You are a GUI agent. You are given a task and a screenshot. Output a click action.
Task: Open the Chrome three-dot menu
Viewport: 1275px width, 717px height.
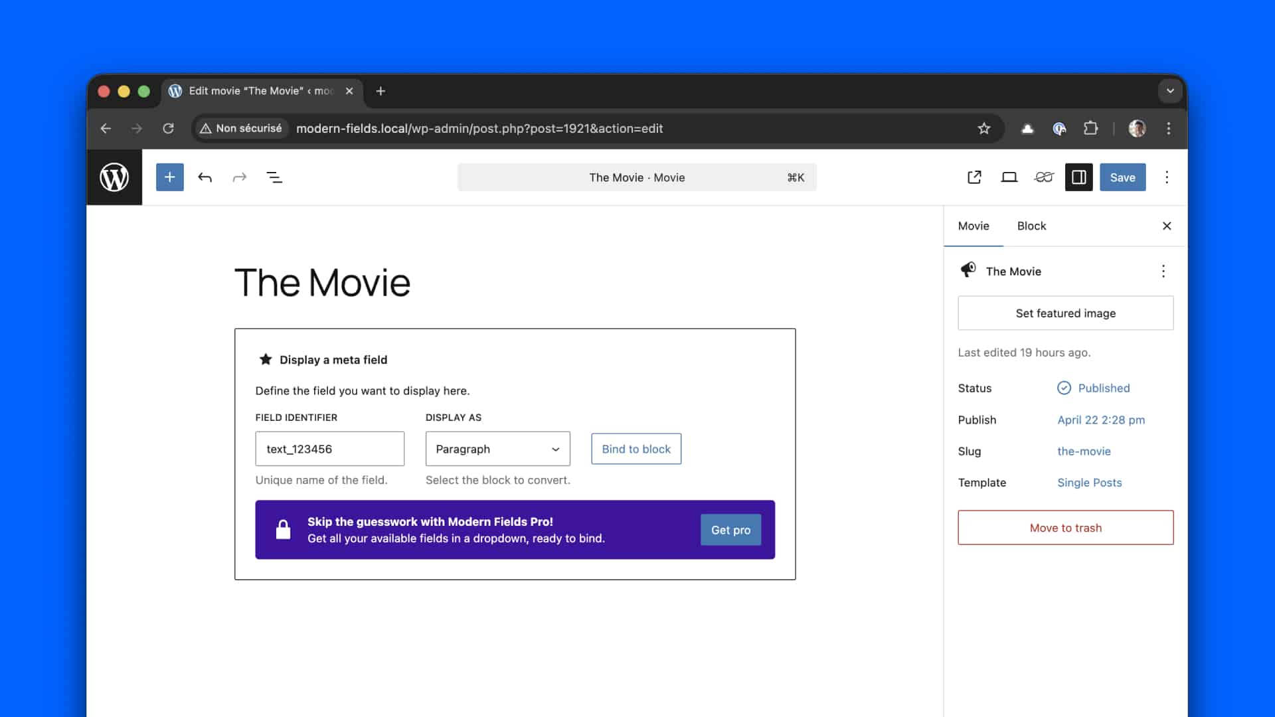pyautogui.click(x=1169, y=128)
